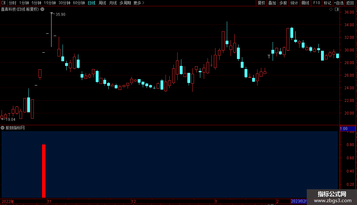This screenshot has height=205, width=357.
Task: Click the 2022年 label on time axis
Action: pyautogui.click(x=8, y=201)
